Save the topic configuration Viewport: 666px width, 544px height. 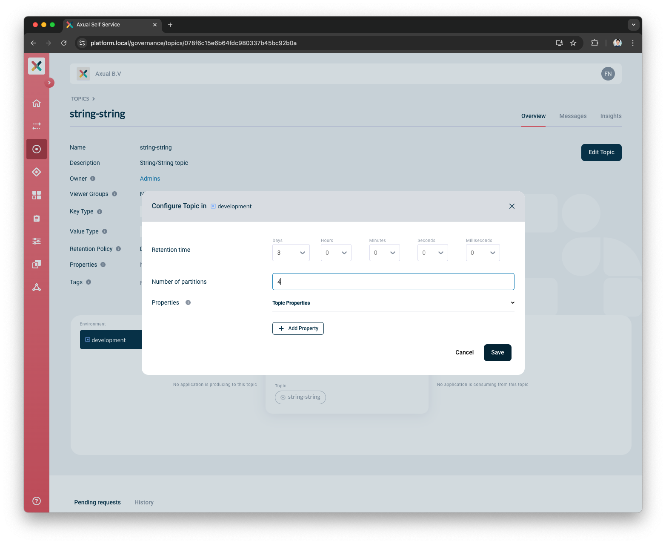pyautogui.click(x=497, y=352)
